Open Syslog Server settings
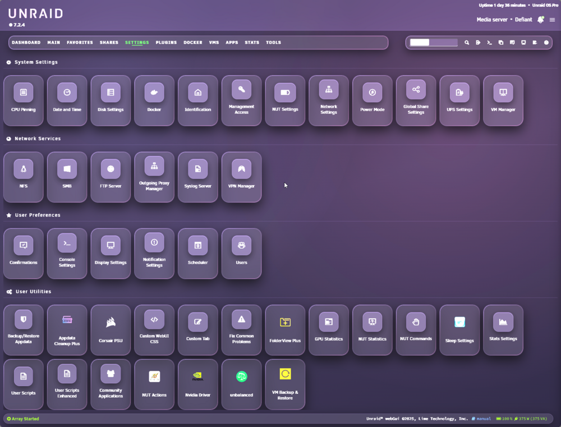 [198, 177]
